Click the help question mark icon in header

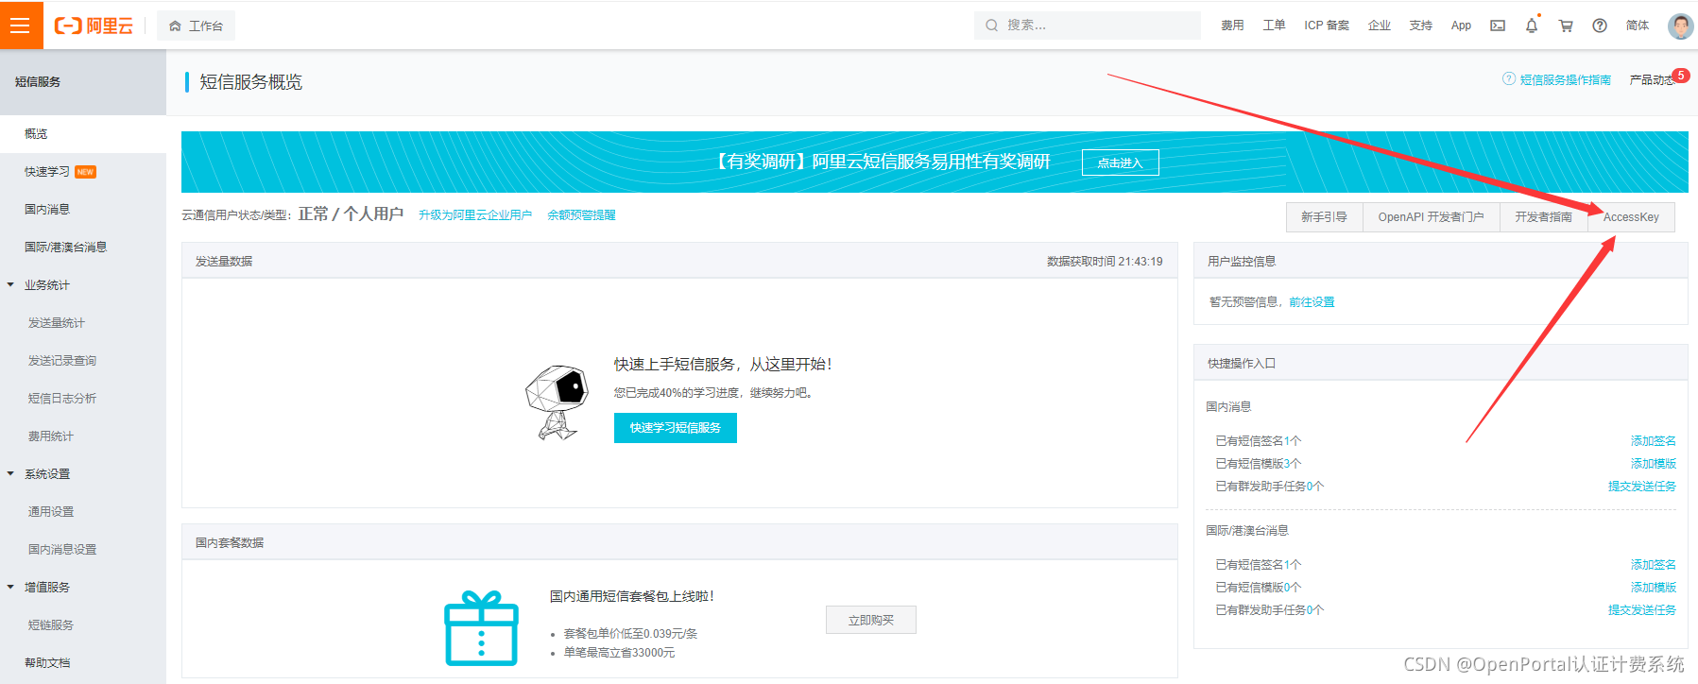pos(1600,26)
